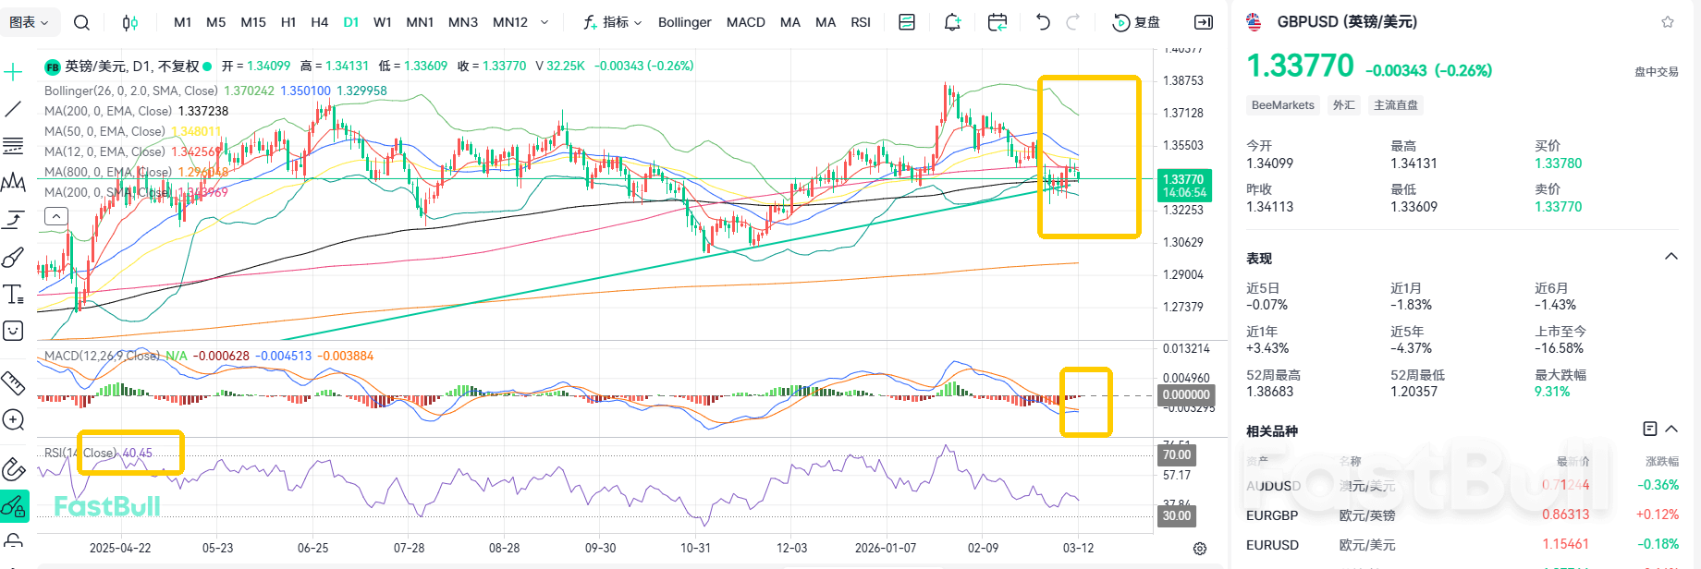Expand more timeframes after MN12
1701x569 pixels.
point(545,22)
